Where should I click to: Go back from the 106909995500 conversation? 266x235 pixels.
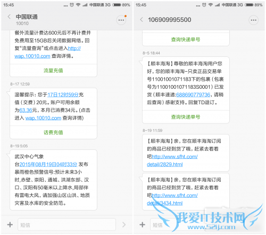(x=142, y=20)
